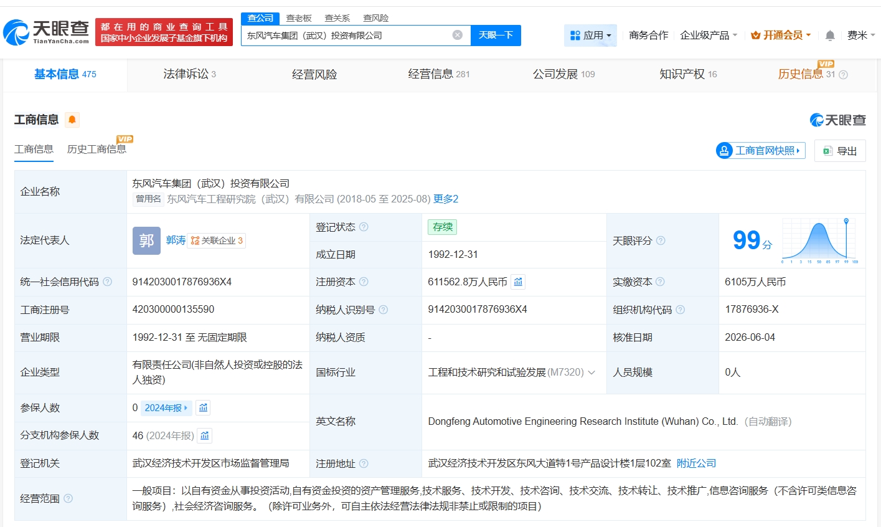Click help icon beside 组织机构代码
The image size is (881, 527).
coord(681,310)
